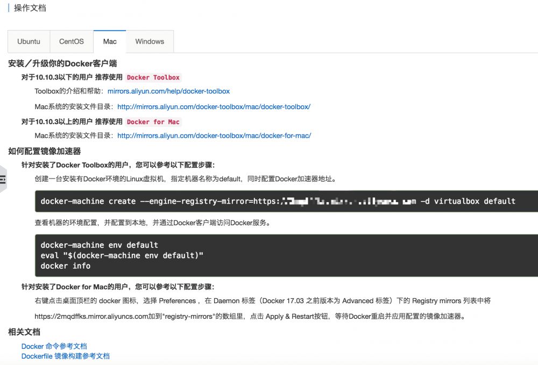Switch to the CentOS tab

coord(72,41)
